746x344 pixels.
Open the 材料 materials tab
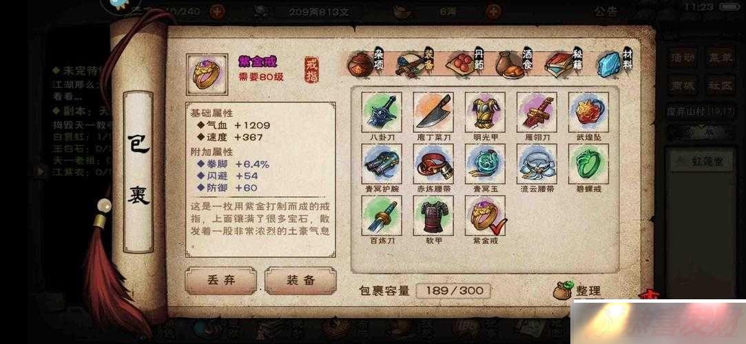click(615, 62)
